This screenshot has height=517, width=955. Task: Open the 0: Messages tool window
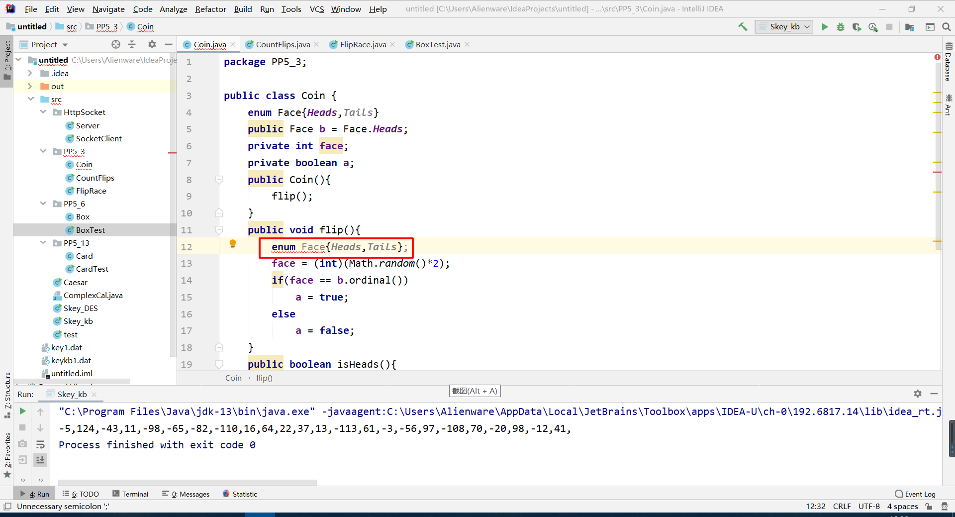[x=186, y=494]
